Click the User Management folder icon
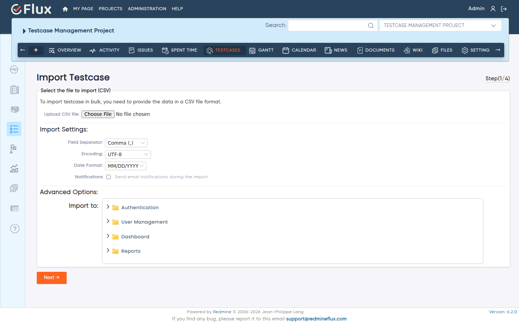The height and width of the screenshot is (324, 519). pyautogui.click(x=115, y=222)
